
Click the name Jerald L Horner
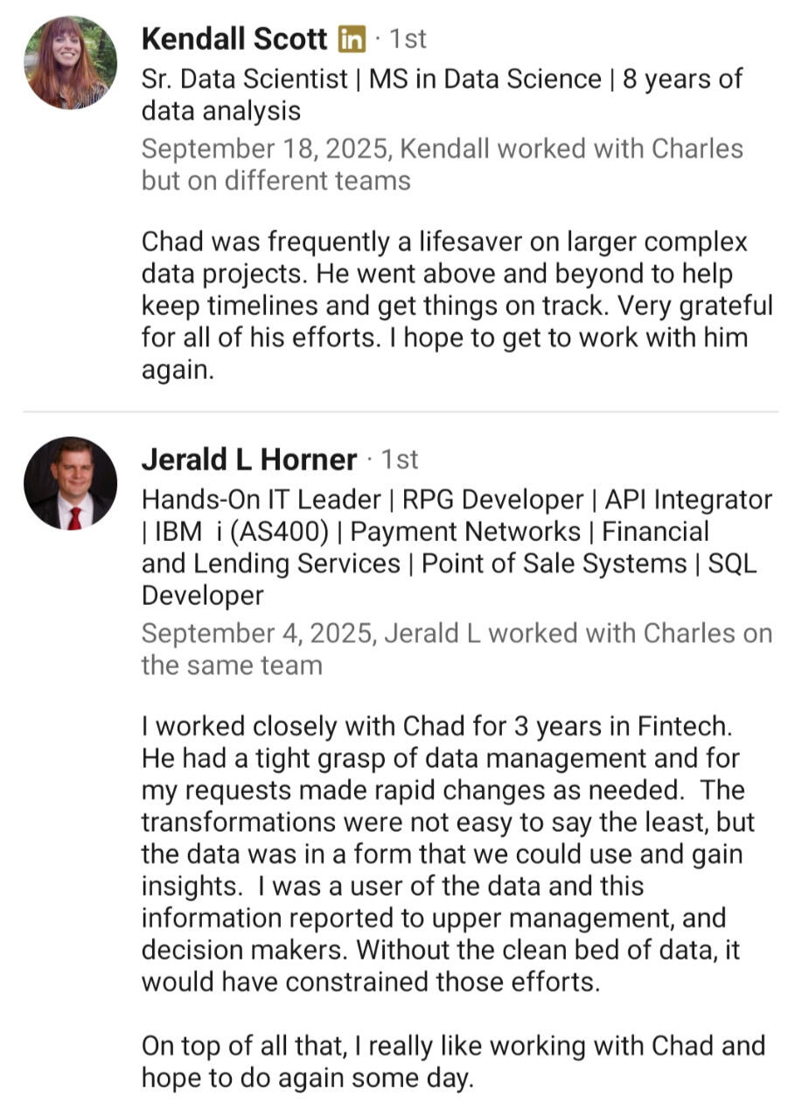point(249,460)
